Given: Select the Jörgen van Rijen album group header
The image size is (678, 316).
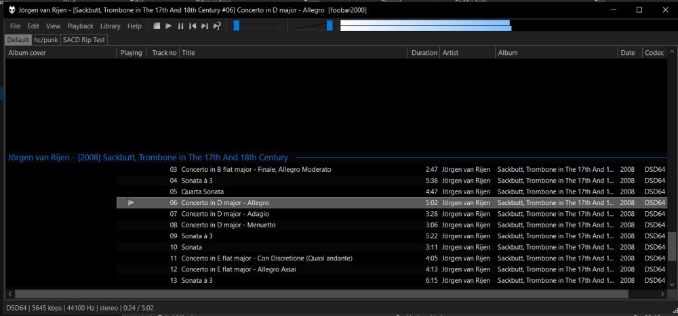Looking at the screenshot, I should (x=148, y=157).
